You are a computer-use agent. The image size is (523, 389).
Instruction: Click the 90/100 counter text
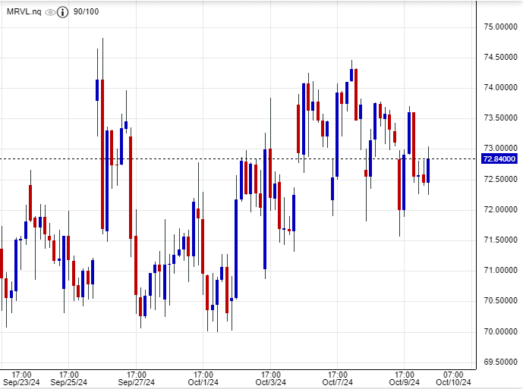86,12
